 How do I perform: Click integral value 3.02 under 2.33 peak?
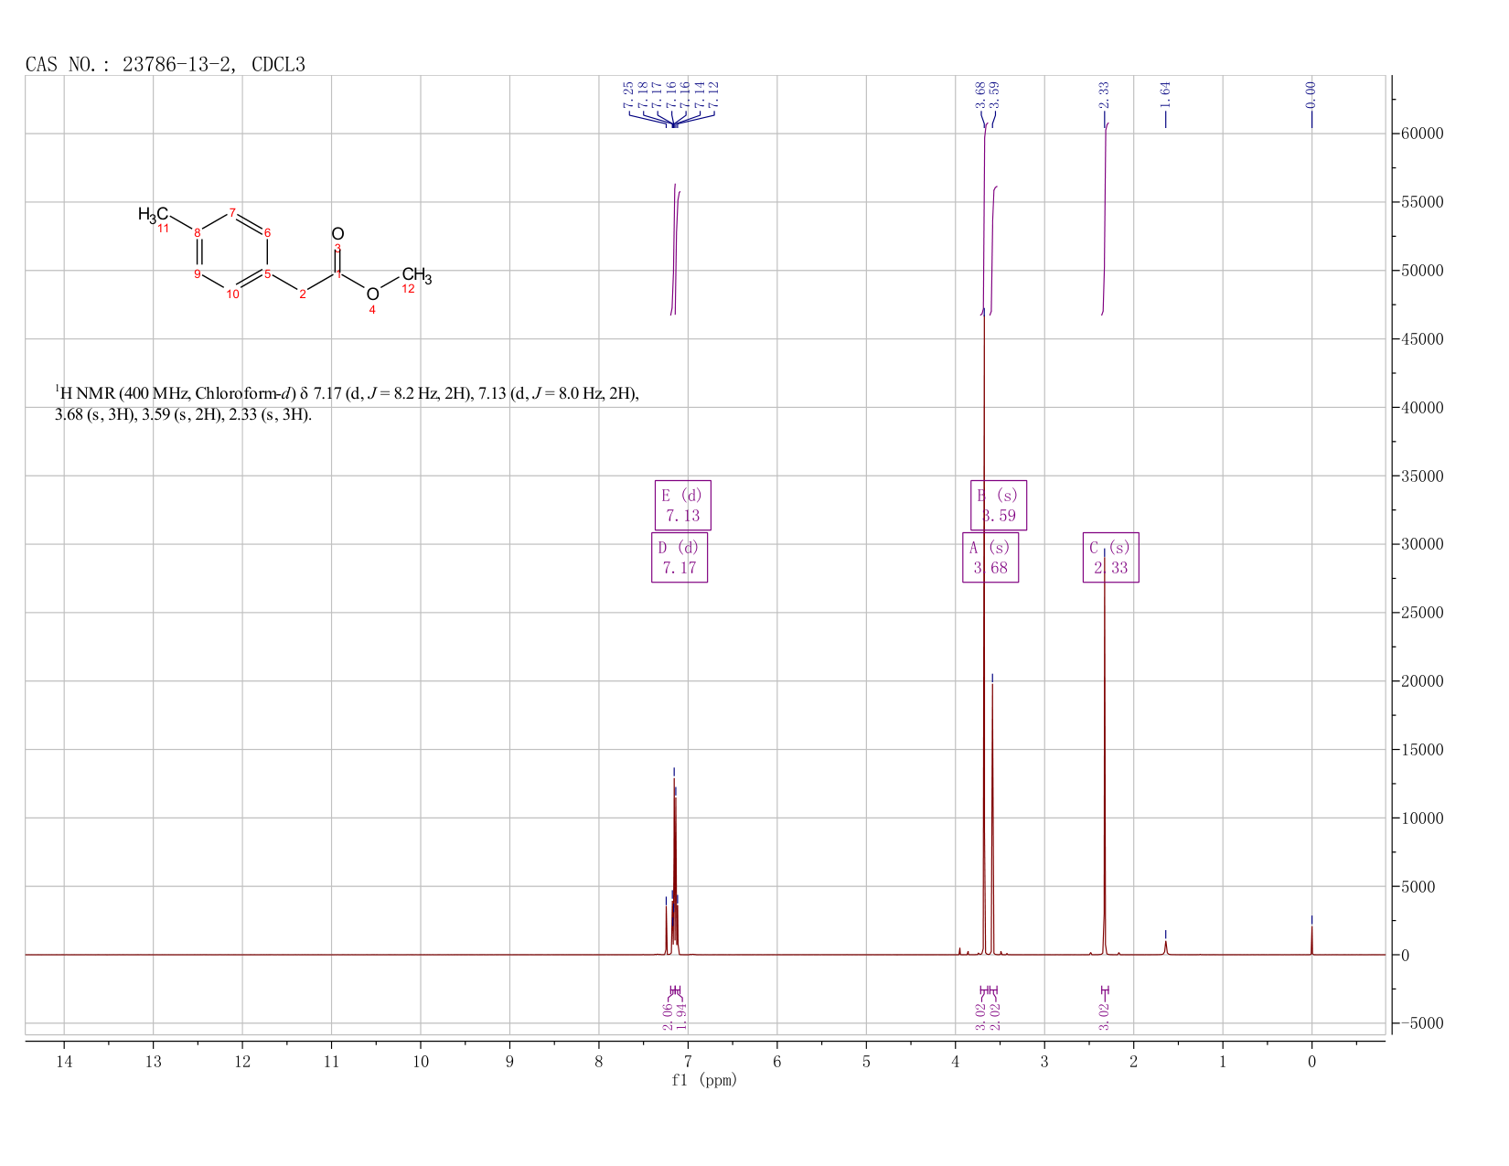coord(1104,1017)
